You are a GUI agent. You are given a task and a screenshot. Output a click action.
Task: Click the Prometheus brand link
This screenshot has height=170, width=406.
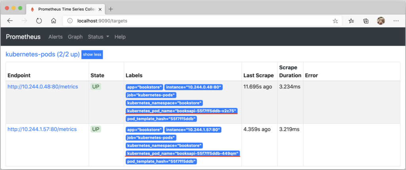(23, 37)
